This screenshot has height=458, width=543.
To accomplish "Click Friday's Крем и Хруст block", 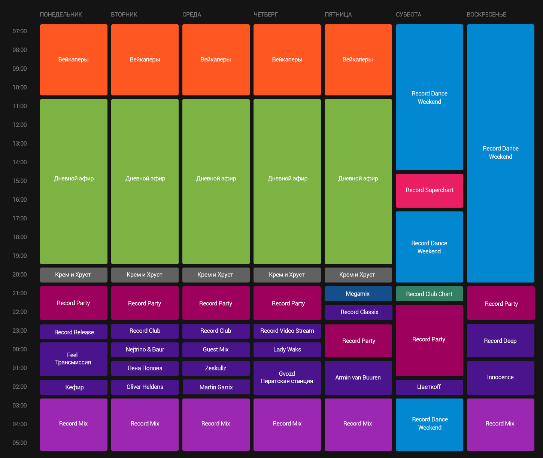I will pos(358,275).
